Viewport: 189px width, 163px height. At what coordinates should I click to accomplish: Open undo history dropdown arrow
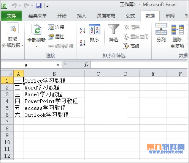[20, 6]
